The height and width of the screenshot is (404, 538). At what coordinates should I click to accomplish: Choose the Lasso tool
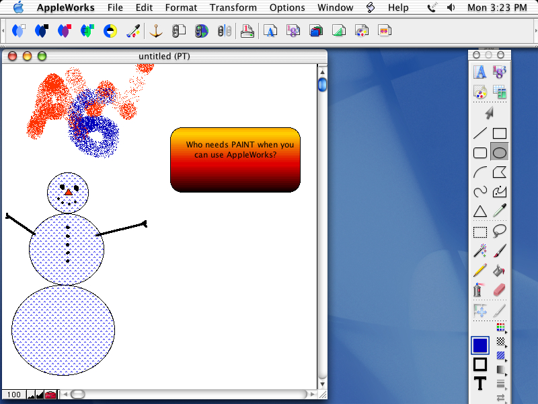point(499,231)
